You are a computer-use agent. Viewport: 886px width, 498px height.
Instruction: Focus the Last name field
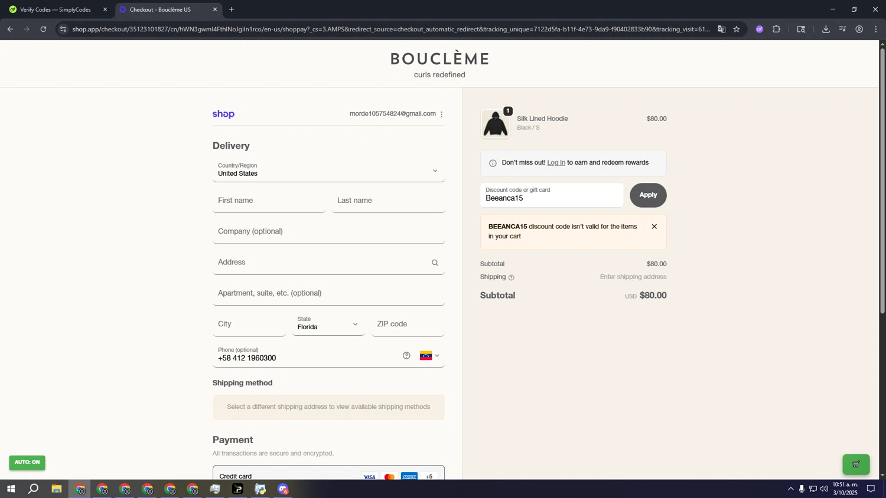pos(388,201)
